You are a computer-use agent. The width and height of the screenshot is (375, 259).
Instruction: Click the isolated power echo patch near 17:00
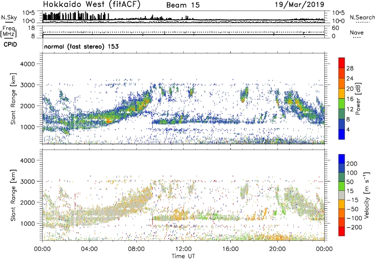(244, 95)
